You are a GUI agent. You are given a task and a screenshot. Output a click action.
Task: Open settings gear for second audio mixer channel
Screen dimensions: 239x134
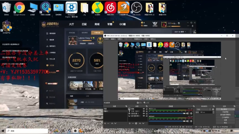coord(191,121)
